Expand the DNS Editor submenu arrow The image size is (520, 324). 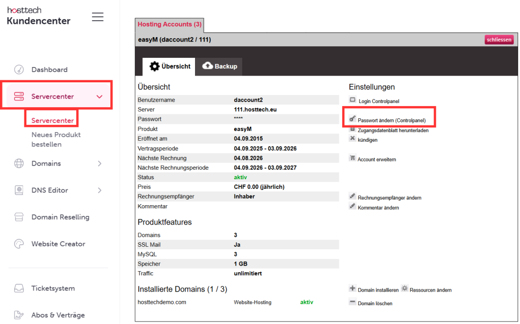(100, 190)
